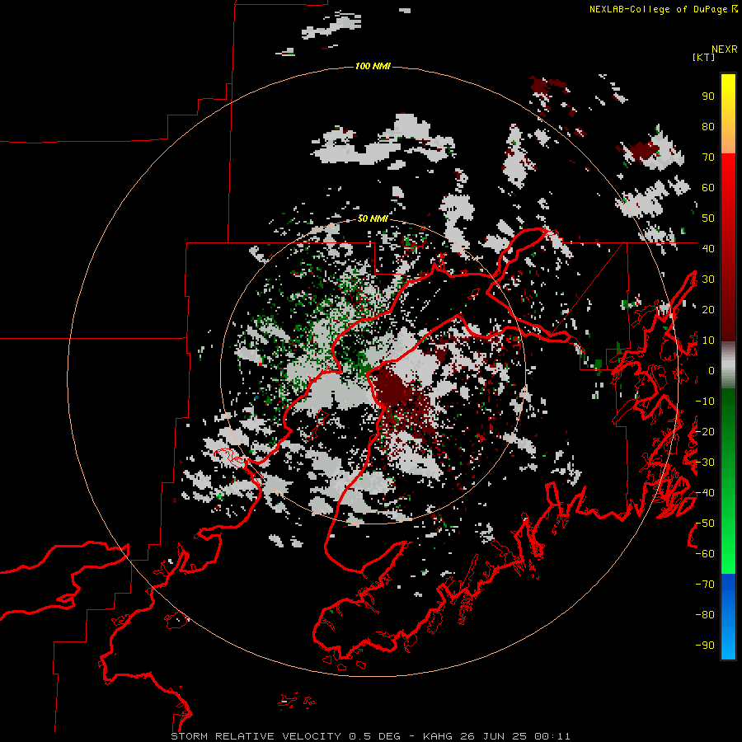The image size is (742, 742).
Task: Click the 00:11 timestamp
Action: pyautogui.click(x=552, y=736)
